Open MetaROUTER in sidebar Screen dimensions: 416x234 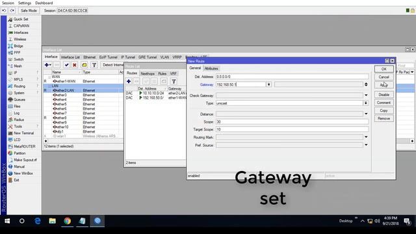coord(25,146)
